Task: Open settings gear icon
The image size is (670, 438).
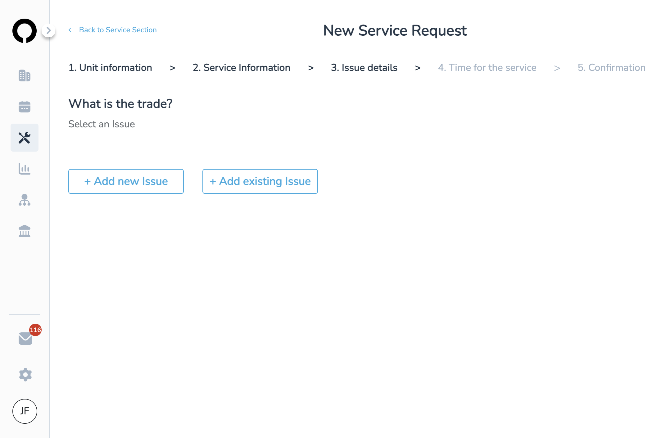Action: pos(25,375)
